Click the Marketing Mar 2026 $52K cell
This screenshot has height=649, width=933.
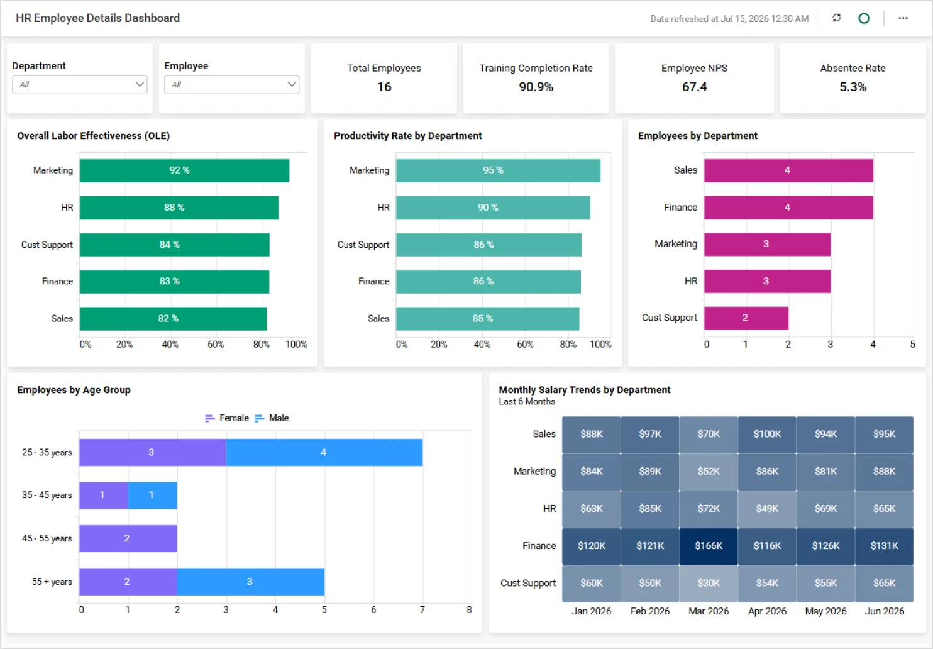click(x=709, y=472)
